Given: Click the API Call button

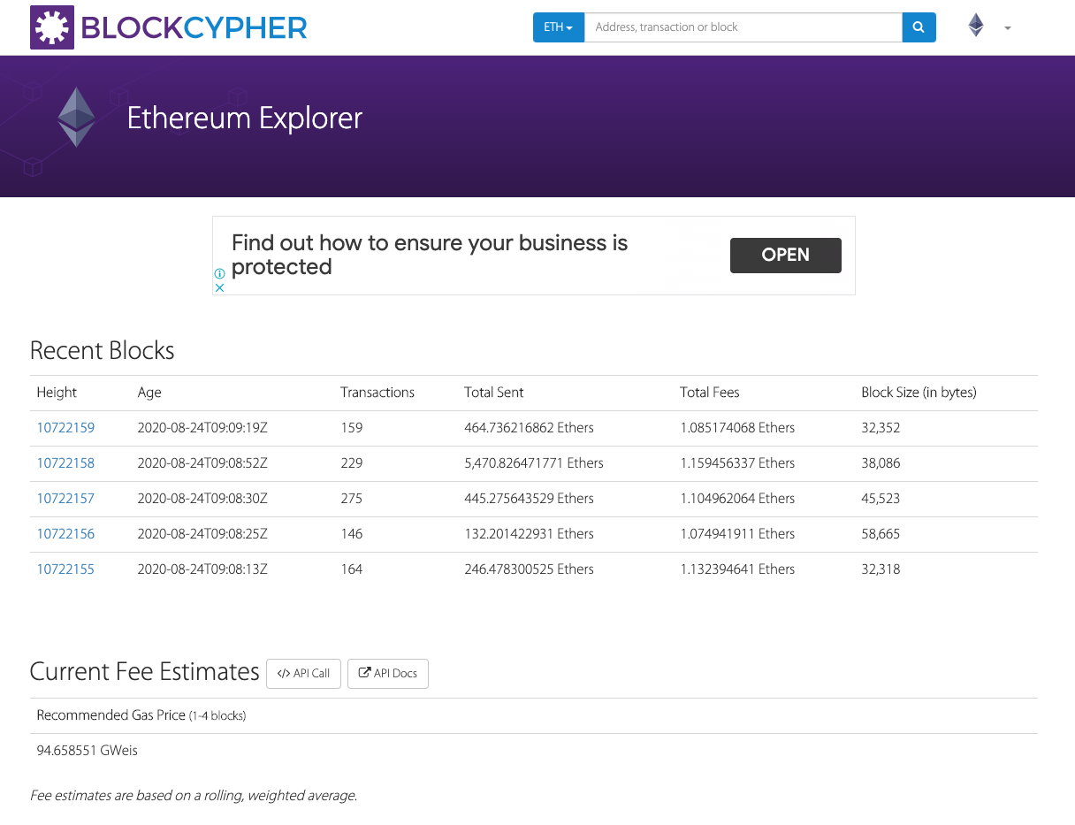Looking at the screenshot, I should point(303,674).
